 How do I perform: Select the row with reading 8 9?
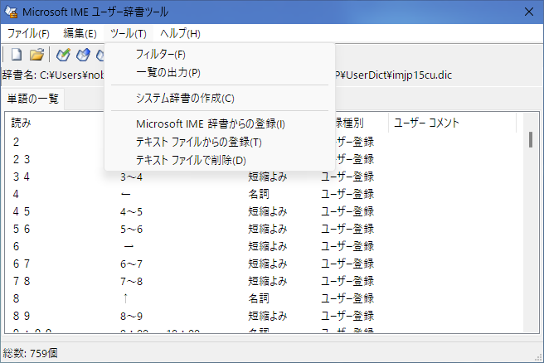click(265, 316)
